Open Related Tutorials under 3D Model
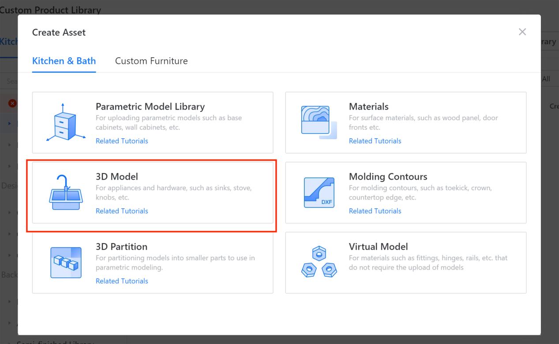The image size is (559, 344). [x=122, y=211]
